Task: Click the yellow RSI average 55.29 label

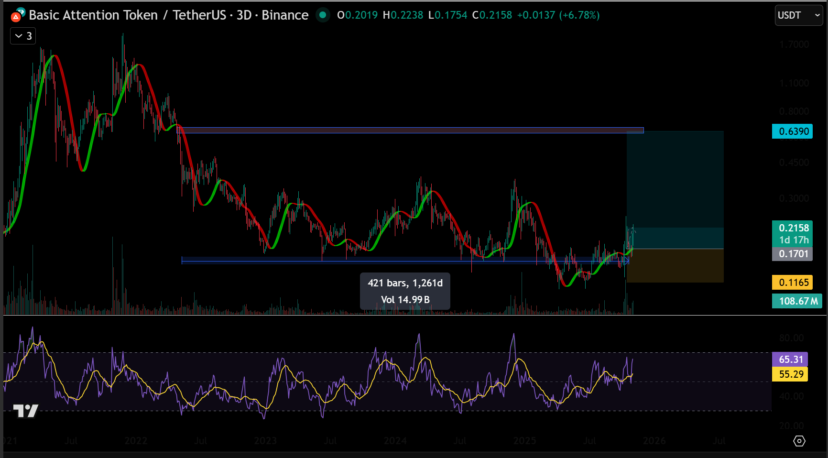Action: 790,374
